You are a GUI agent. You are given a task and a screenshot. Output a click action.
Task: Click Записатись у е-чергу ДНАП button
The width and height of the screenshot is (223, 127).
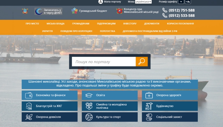tap(48, 11)
